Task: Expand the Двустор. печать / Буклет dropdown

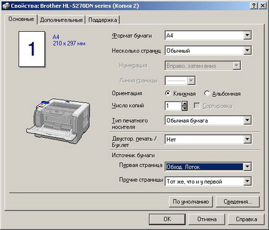Action: coord(208,140)
